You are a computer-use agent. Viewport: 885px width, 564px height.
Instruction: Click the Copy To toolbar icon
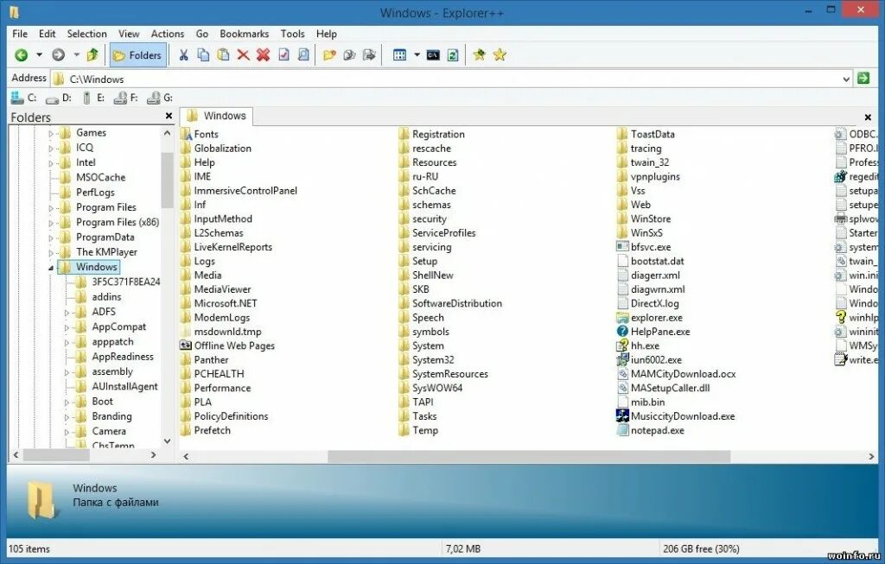(x=349, y=54)
